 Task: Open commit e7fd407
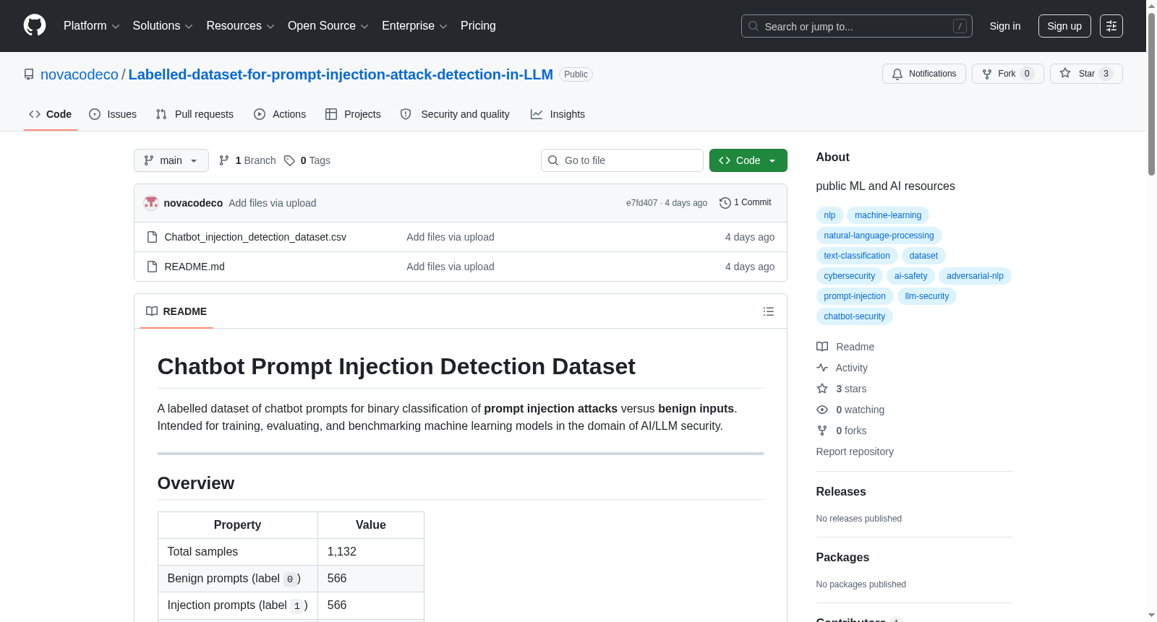(642, 203)
